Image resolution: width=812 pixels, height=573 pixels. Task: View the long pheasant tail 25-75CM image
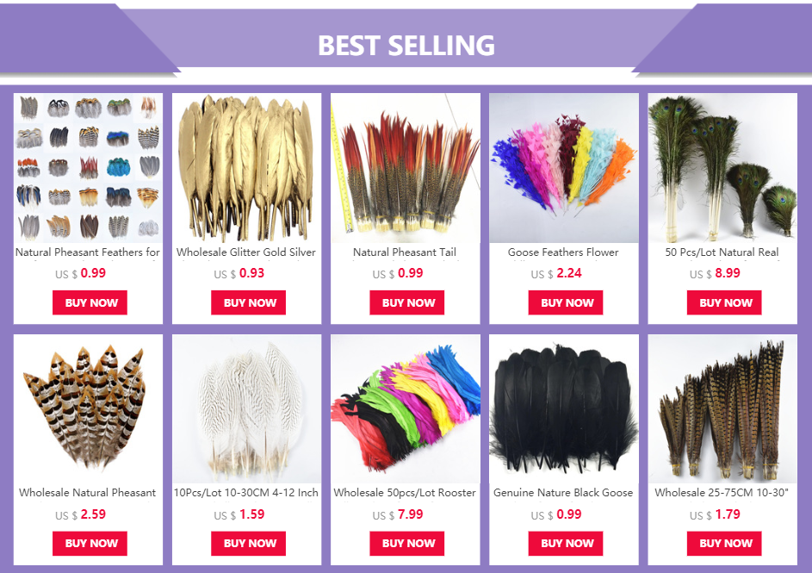pos(722,408)
